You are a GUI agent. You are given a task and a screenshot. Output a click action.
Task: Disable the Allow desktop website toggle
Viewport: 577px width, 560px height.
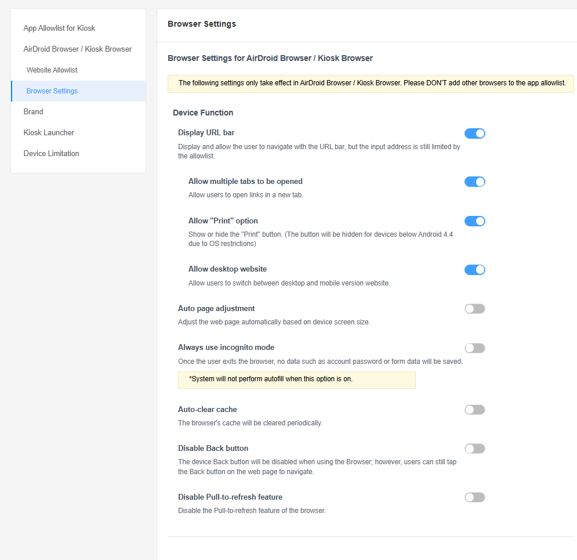tap(474, 269)
